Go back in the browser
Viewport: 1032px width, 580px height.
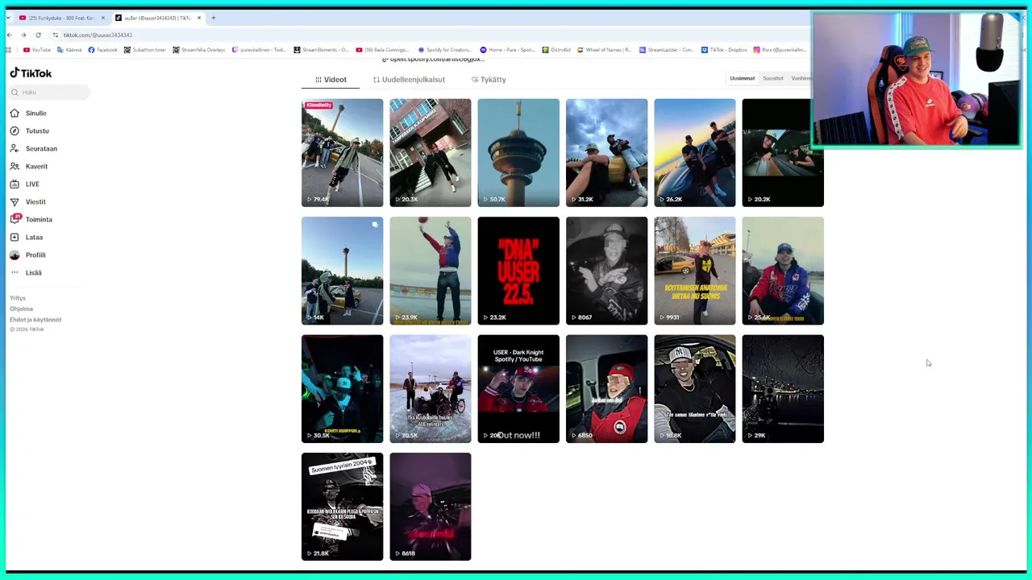9,35
